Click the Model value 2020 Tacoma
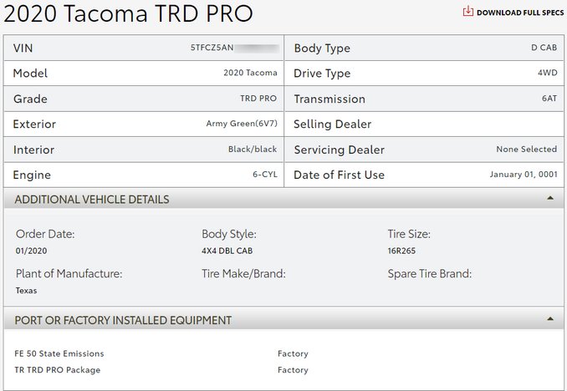 point(250,73)
